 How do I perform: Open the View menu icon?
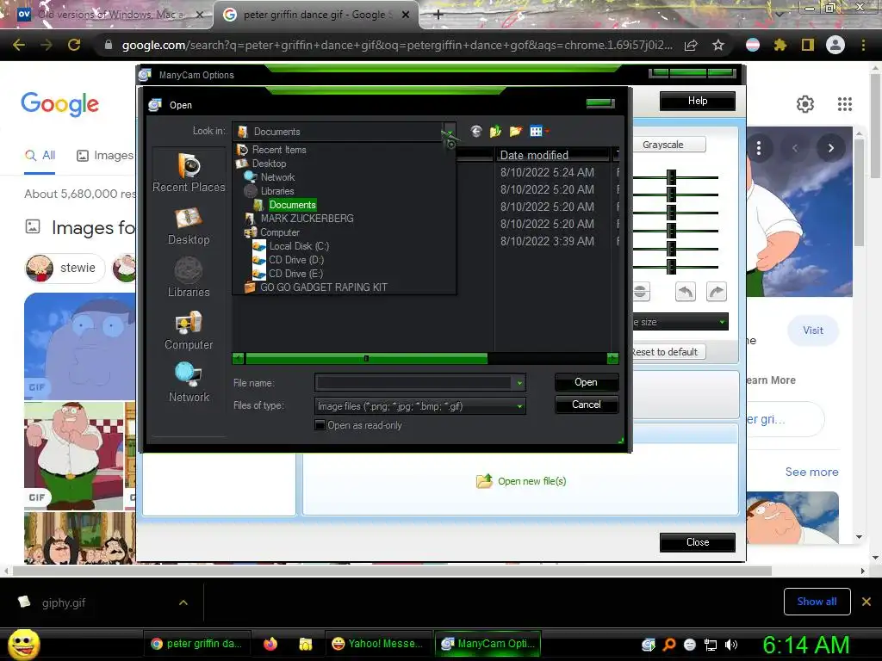pyautogui.click(x=538, y=132)
